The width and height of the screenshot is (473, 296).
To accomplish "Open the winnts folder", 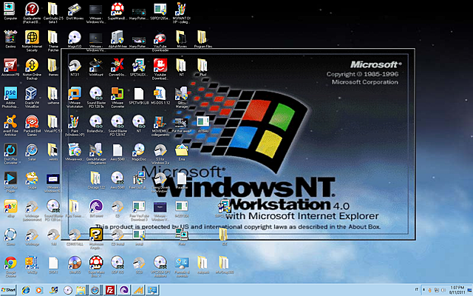I will (x=53, y=152).
